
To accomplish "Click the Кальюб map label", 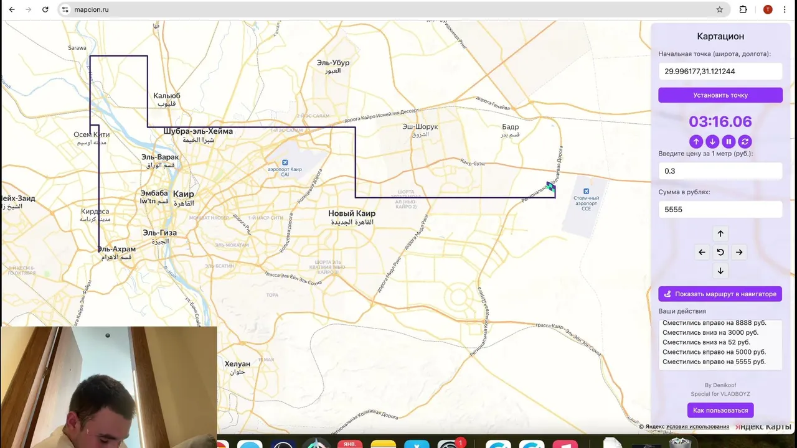I will 167,96.
